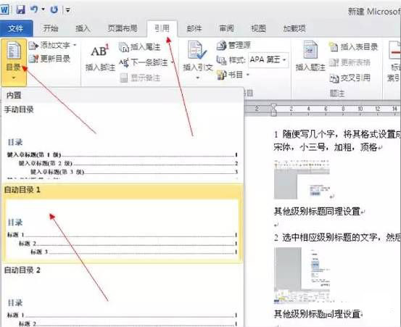Click the Redo icon in title bar
Screen dimensions: 401x327
pyautogui.click(x=54, y=9)
